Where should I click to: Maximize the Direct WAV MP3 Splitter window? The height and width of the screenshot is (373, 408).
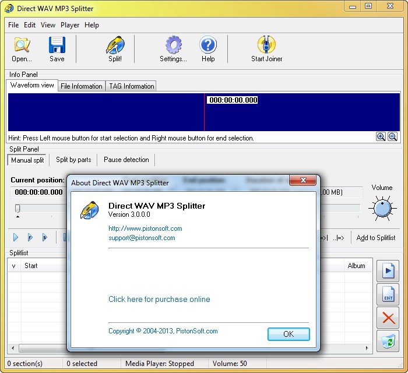tap(368, 6)
